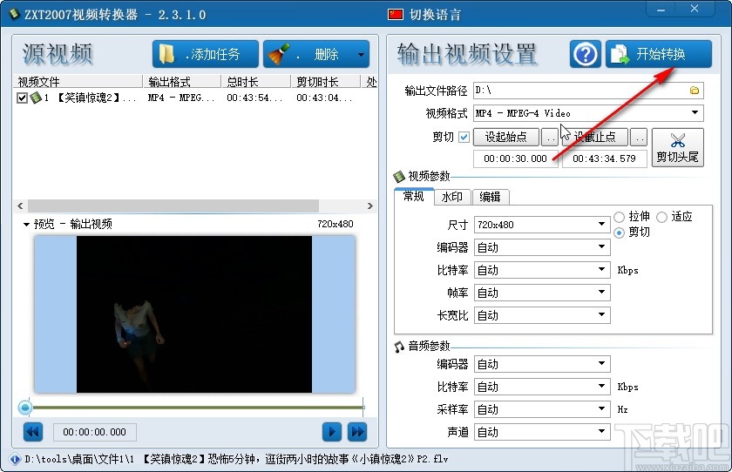Click the video preview thumbnail
This screenshot has height=472, width=732.
click(x=194, y=314)
